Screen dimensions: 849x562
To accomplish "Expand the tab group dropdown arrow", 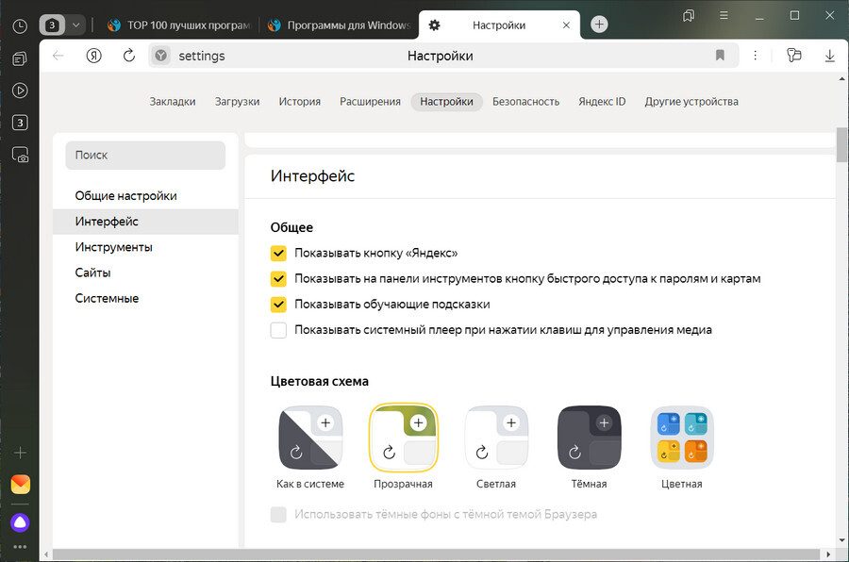I will pyautogui.click(x=75, y=25).
